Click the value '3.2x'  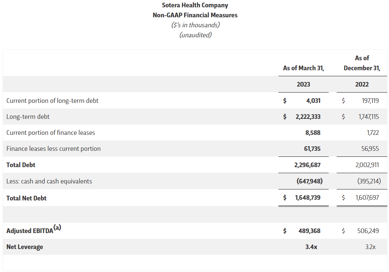(x=370, y=247)
